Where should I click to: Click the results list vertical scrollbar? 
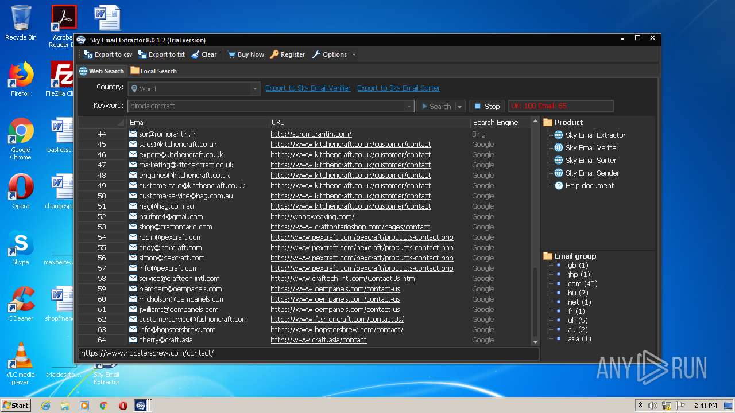coord(535,302)
